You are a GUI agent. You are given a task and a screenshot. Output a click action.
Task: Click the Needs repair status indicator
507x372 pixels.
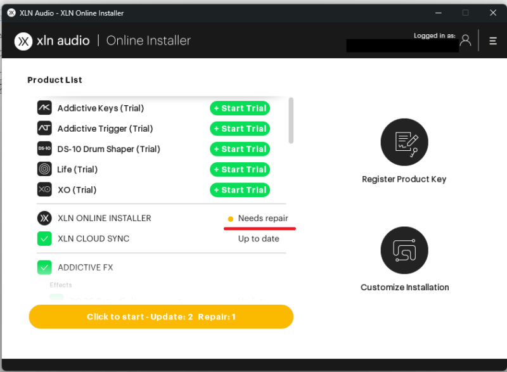click(x=259, y=218)
